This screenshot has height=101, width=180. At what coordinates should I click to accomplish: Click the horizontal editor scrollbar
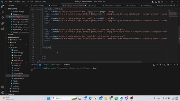(89, 62)
